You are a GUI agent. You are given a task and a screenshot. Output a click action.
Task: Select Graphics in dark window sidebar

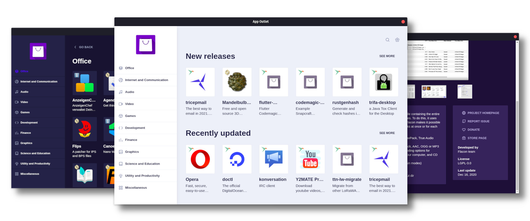coord(38,143)
